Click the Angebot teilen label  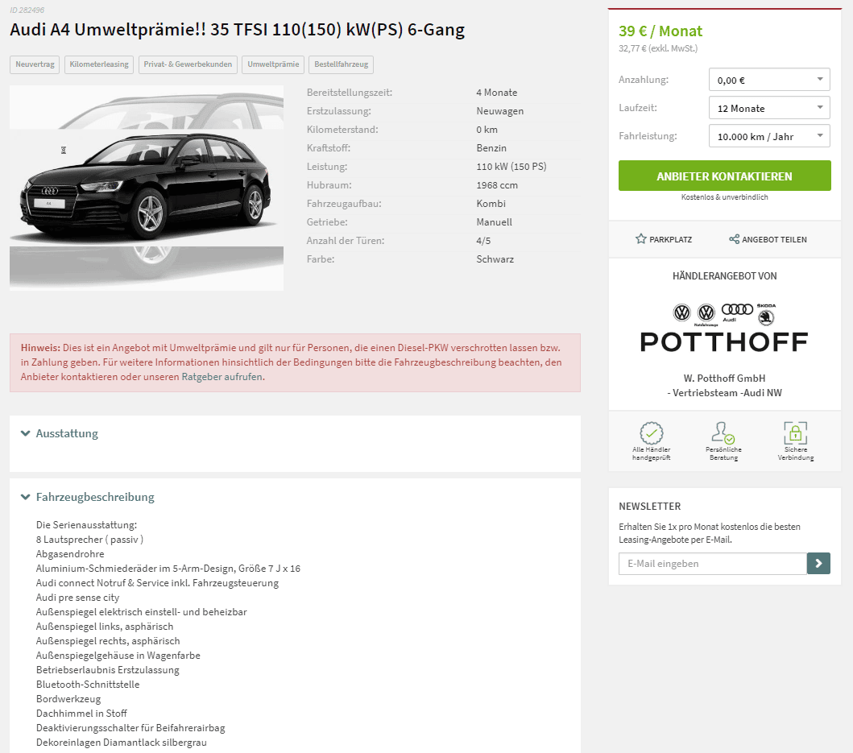(774, 239)
